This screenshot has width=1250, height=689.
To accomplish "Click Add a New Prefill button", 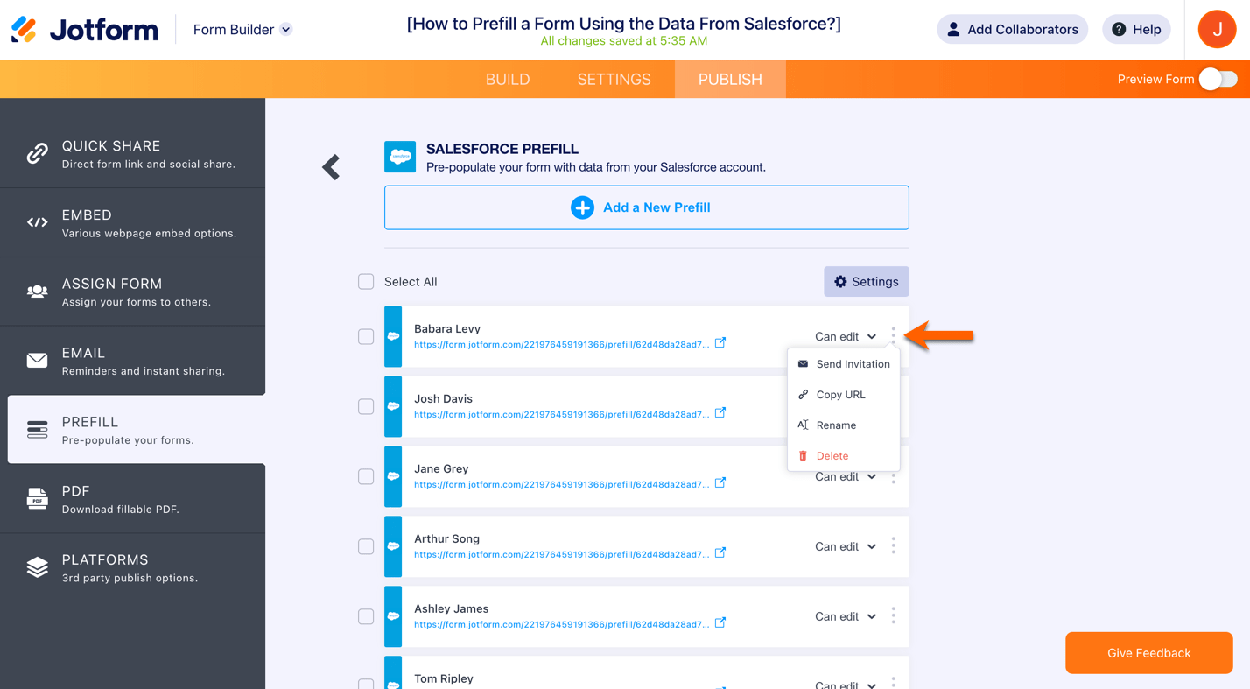I will pos(646,207).
